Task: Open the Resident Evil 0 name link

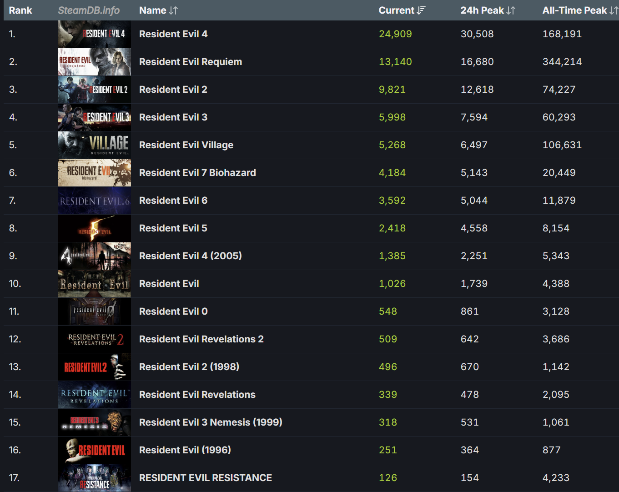Action: (x=173, y=311)
